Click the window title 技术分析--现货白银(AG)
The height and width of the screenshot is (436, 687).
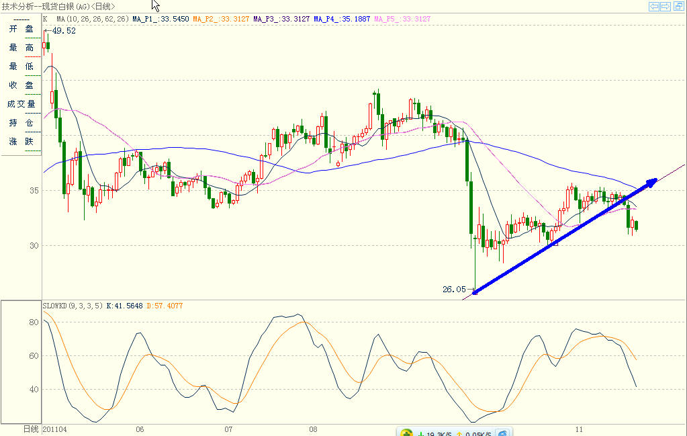[x=46, y=6]
